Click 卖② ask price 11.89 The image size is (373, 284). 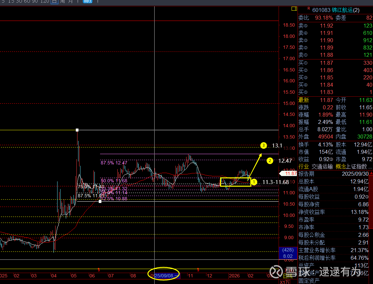(x=326, y=48)
